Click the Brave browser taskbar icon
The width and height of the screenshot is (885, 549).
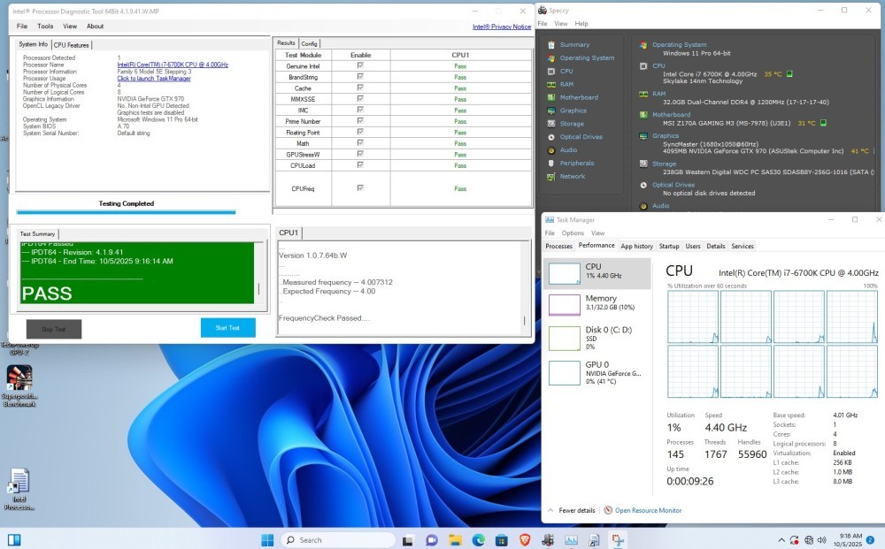(525, 540)
